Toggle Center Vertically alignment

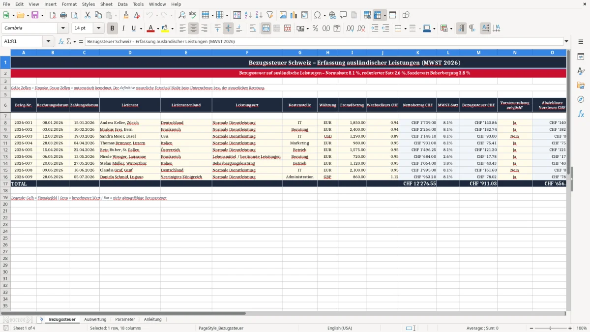click(228, 29)
